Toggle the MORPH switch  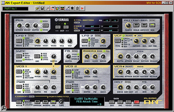(45, 102)
